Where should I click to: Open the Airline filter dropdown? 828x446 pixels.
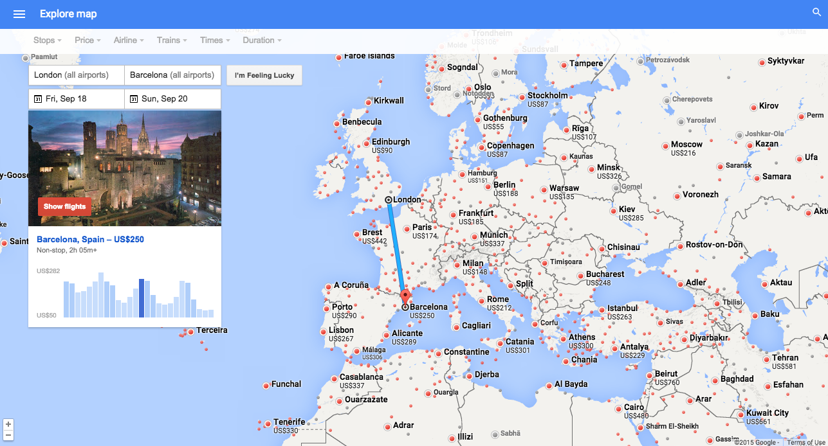point(129,40)
